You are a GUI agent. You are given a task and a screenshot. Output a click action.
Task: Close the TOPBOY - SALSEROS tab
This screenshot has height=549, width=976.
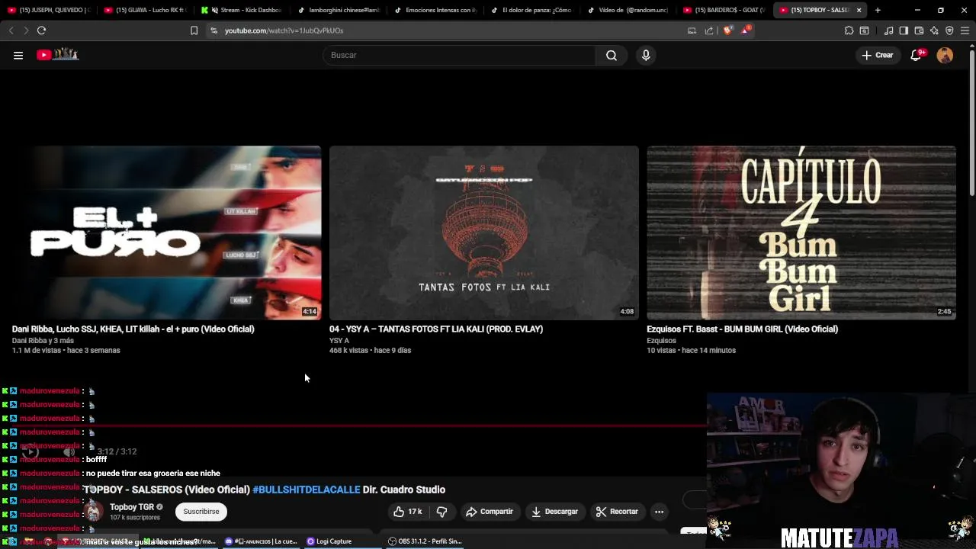pyautogui.click(x=859, y=10)
